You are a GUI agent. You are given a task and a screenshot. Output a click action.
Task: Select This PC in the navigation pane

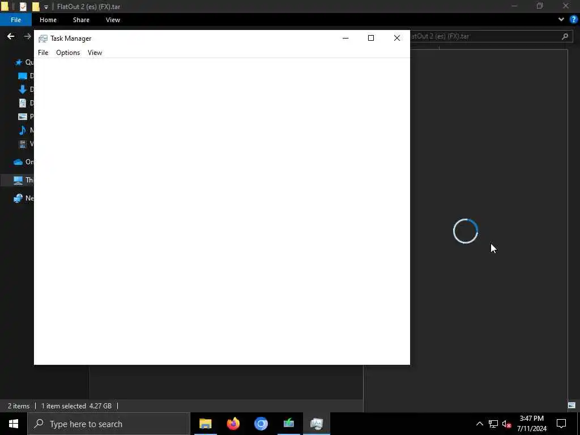[x=18, y=180]
